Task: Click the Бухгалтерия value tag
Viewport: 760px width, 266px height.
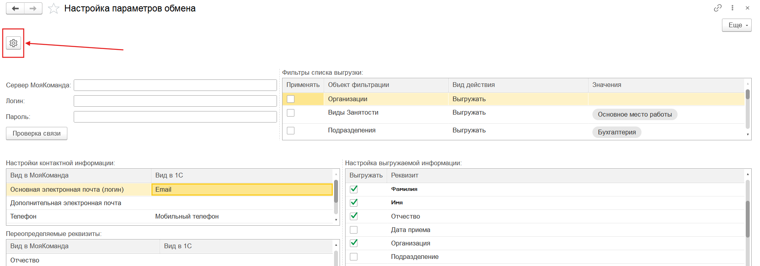Action: (617, 132)
